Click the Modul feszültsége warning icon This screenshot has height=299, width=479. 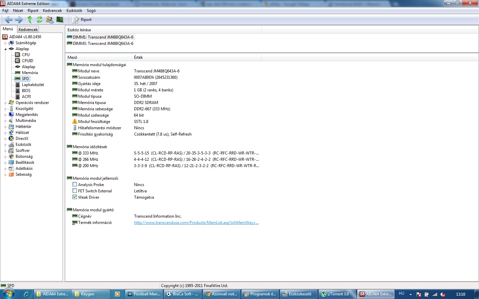[75, 121]
